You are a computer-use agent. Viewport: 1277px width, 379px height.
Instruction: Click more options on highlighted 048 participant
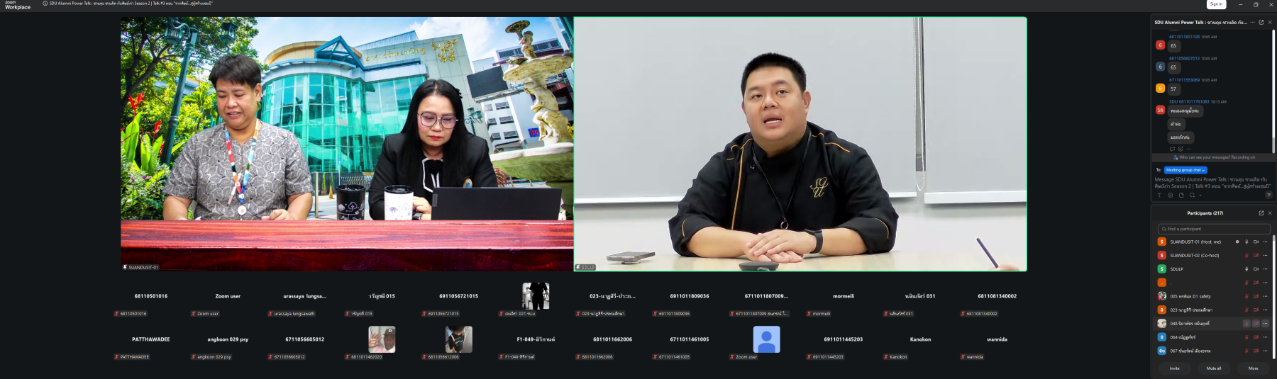[x=1265, y=324]
